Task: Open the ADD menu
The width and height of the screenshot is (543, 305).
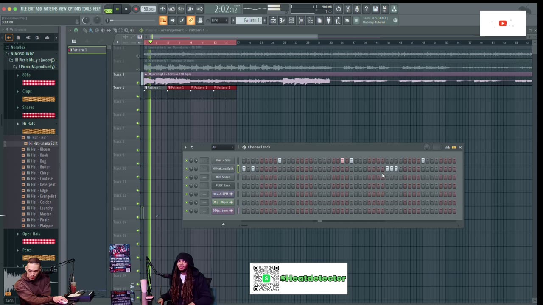Action: 39,9
